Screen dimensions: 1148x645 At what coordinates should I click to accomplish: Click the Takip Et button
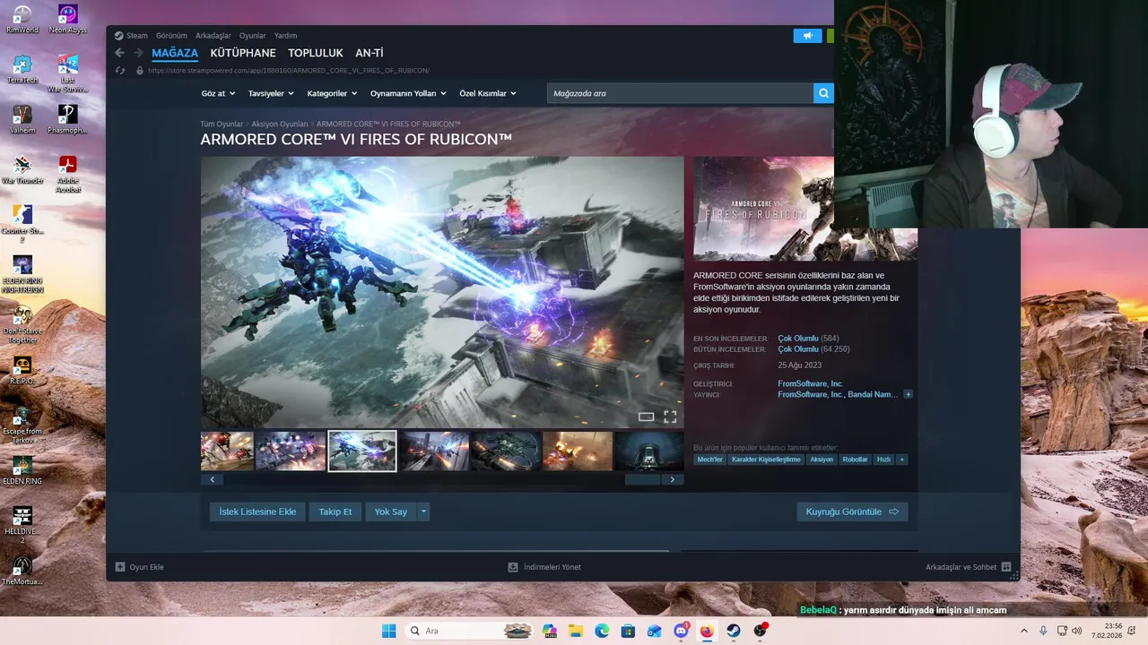pos(335,512)
